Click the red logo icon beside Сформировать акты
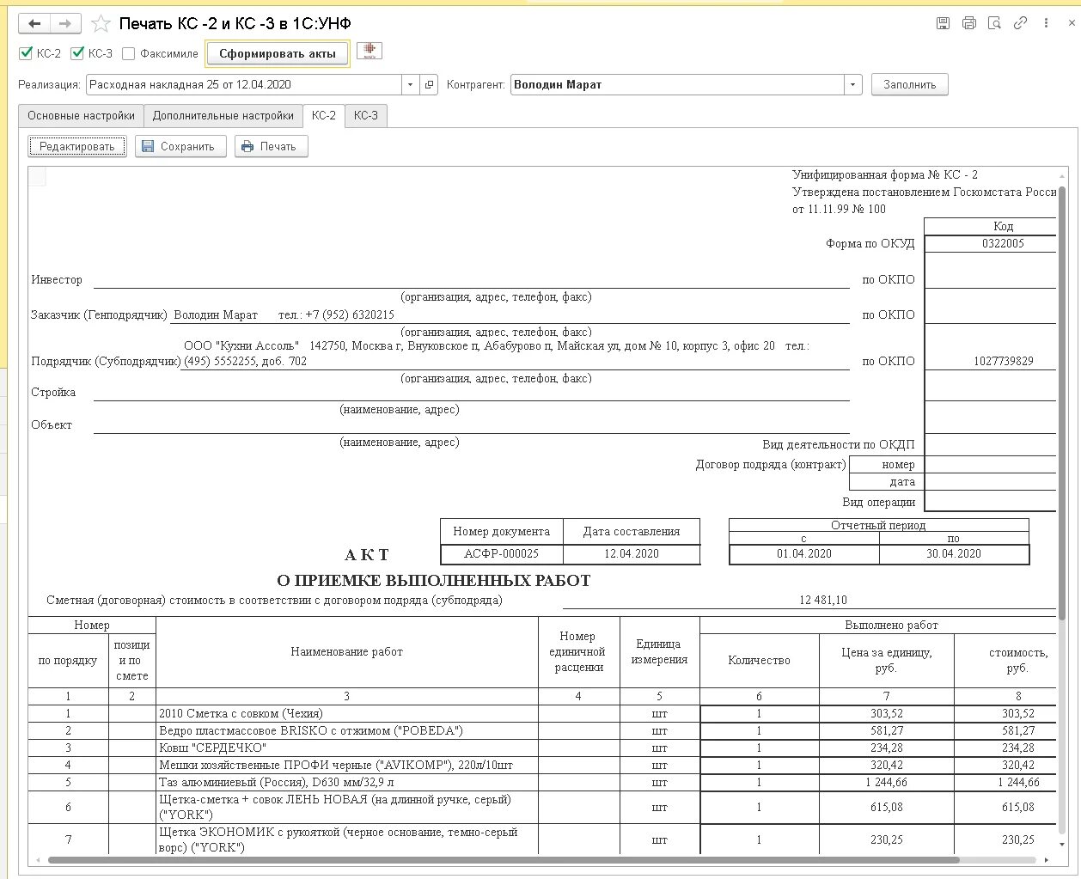1081x879 pixels. click(369, 52)
